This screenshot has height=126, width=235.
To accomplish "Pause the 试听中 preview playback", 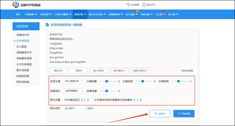I will click(159, 113).
